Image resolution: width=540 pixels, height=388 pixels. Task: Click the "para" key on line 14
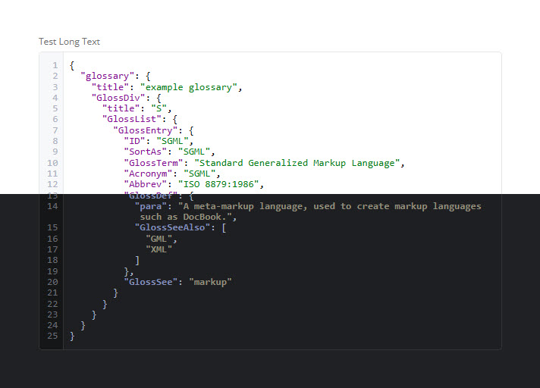click(x=150, y=206)
